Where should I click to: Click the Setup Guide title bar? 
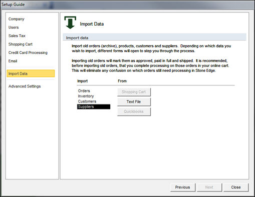click(127, 5)
